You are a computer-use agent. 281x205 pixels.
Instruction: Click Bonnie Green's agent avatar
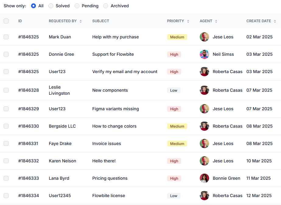[204, 178]
